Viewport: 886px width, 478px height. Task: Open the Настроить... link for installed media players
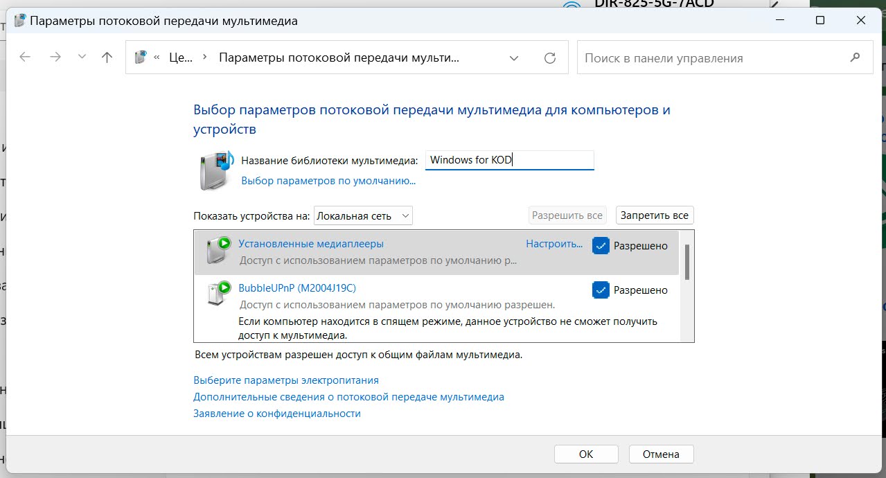pyautogui.click(x=554, y=245)
